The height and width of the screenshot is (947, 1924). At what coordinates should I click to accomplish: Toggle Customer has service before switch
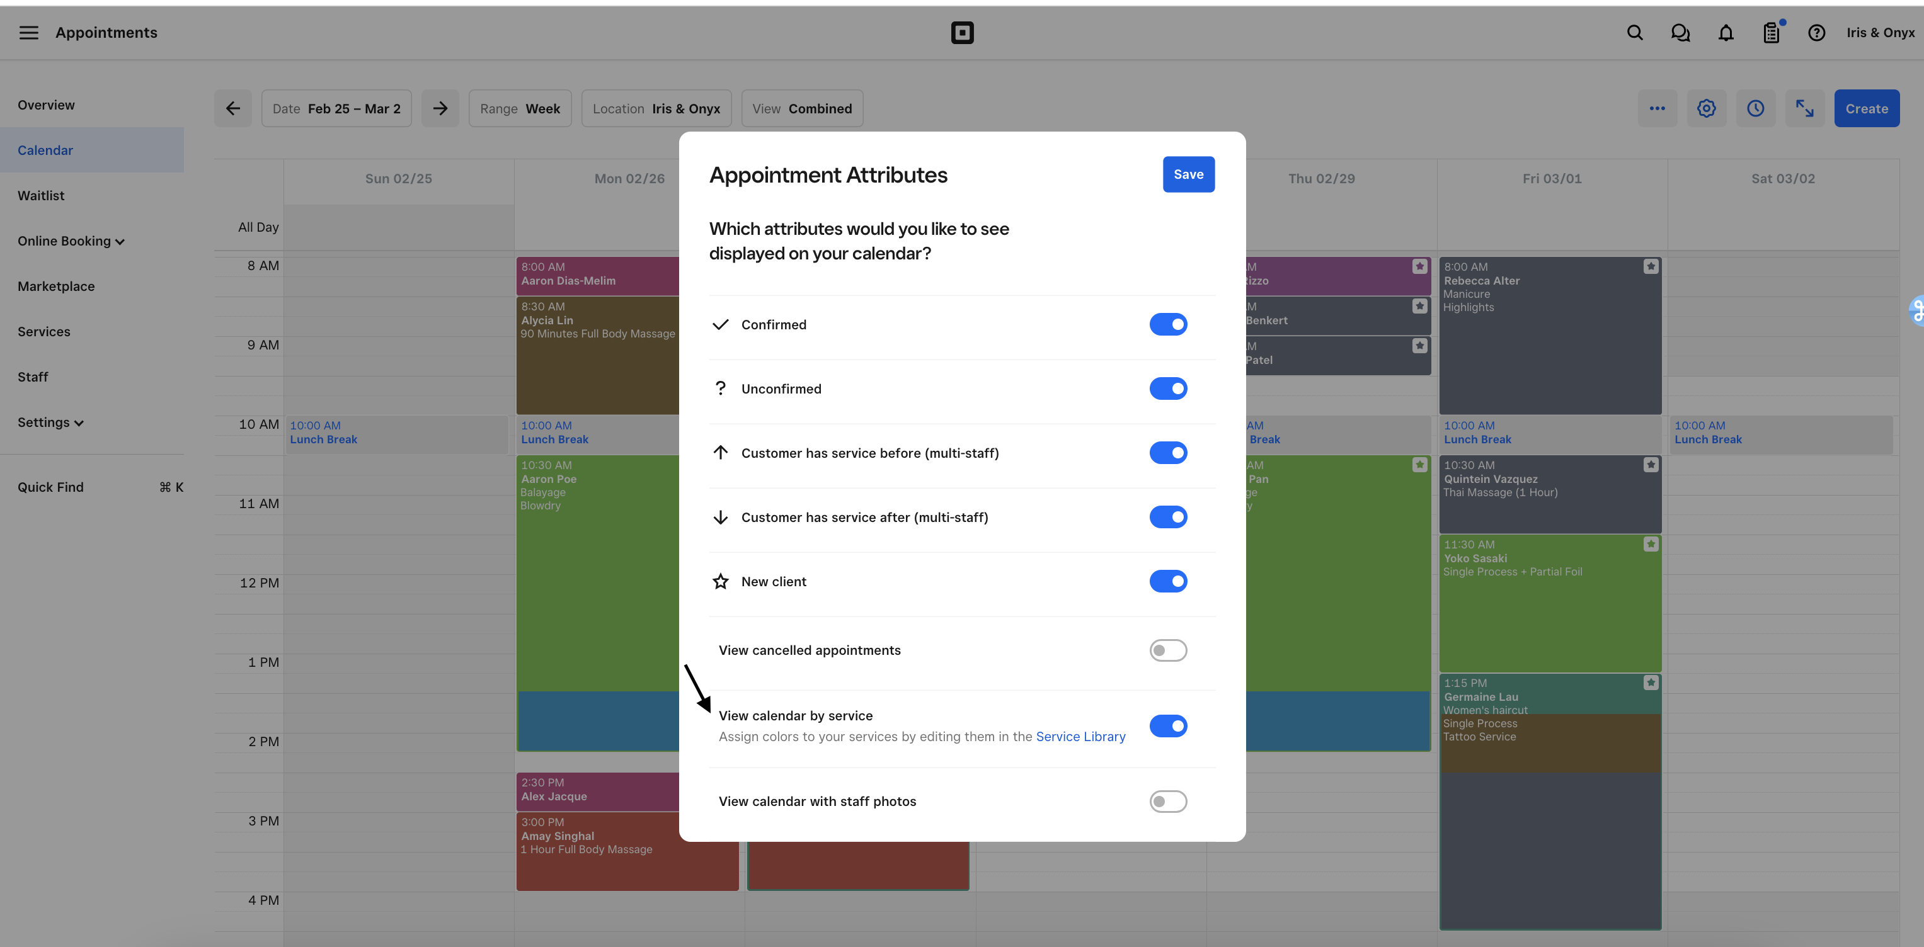[x=1168, y=453]
